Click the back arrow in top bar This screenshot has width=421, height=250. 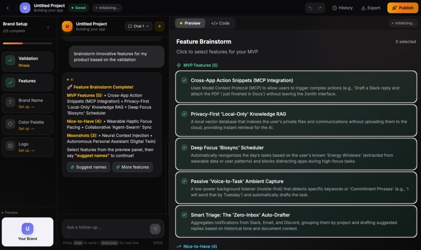pyautogui.click(x=8, y=8)
